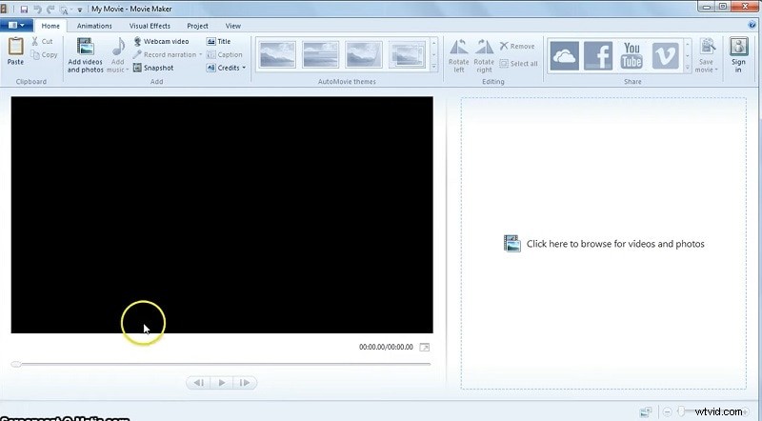Expand the AutoMovie themes gallery
This screenshot has height=421, width=762.
434,68
